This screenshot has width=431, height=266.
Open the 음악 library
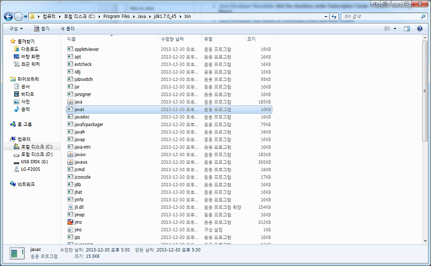(x=22, y=109)
